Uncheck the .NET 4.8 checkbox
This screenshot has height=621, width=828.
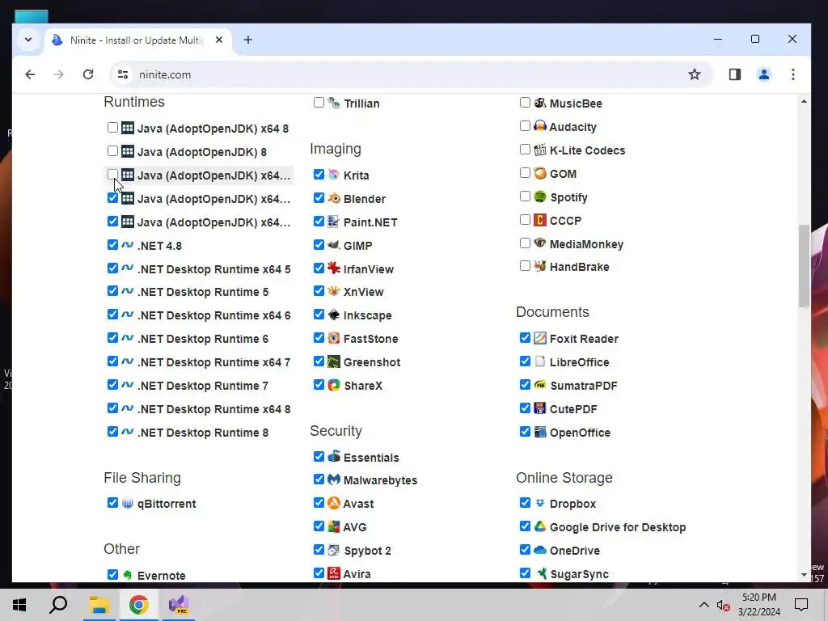click(x=112, y=244)
